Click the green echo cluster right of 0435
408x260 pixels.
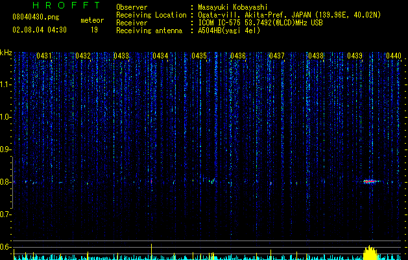click(210, 181)
